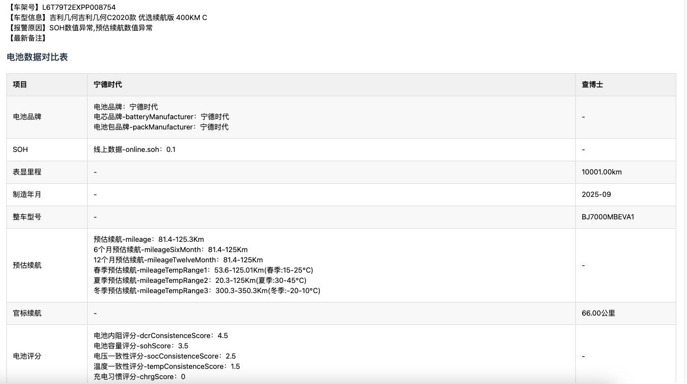This screenshot has height=384, width=687.
Task: Click the 官标续航 row label
Action: (27, 314)
